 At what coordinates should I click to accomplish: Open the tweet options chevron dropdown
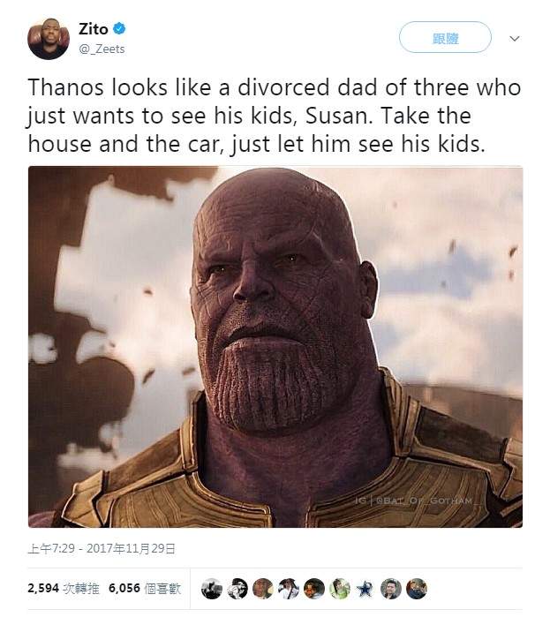[x=515, y=39]
